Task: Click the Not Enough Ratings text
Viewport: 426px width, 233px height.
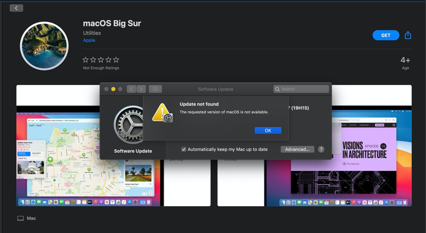Action: (101, 68)
